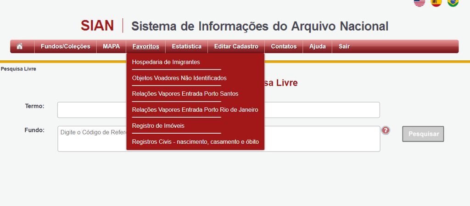This screenshot has width=470, height=206.
Task: Select Relações Vapores Entrada Porto Rio de Janeiro
Action: click(x=195, y=110)
